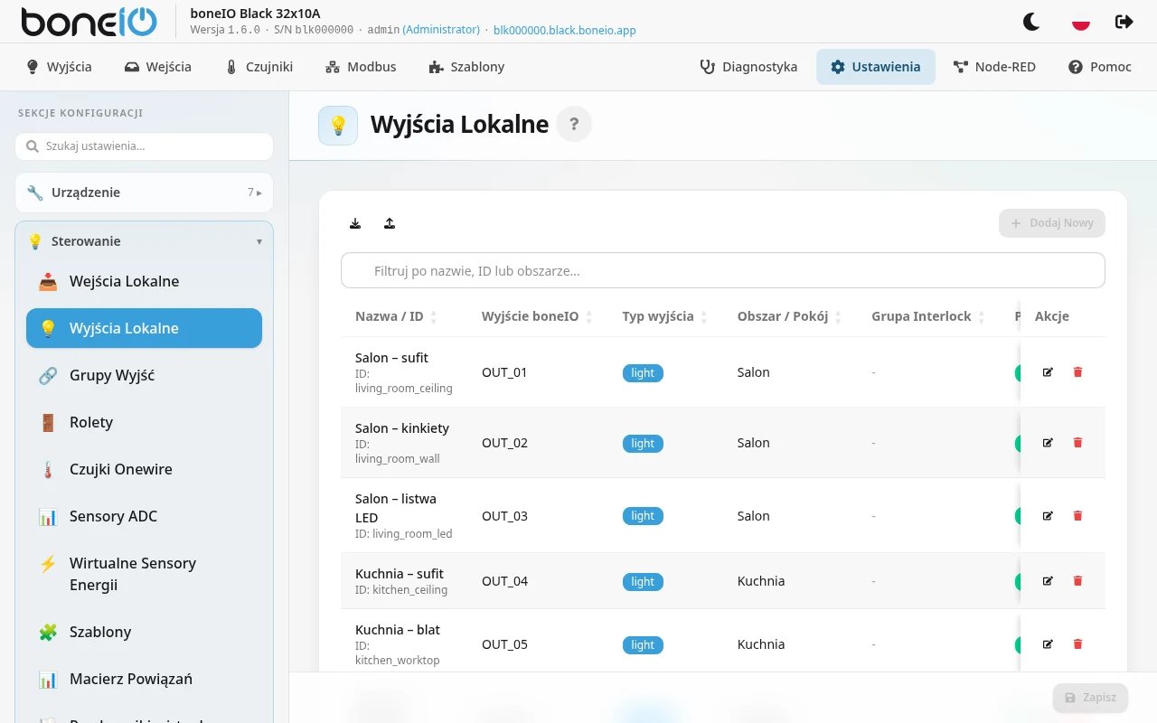The image size is (1157, 723).
Task: Collapse the Sterowanie section
Action: click(144, 241)
